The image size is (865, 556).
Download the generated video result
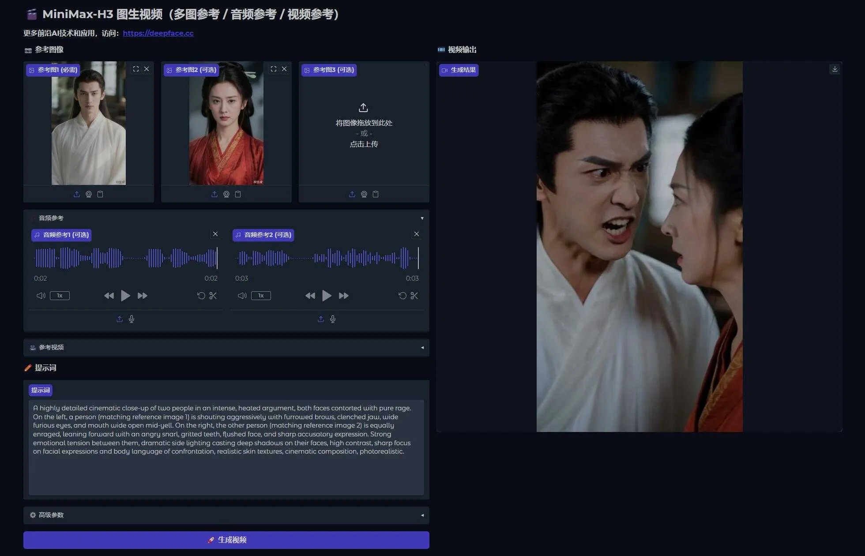[835, 69]
